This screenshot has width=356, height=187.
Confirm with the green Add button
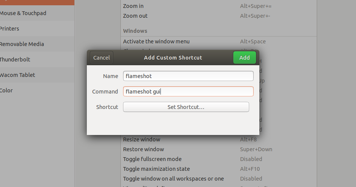coord(245,58)
